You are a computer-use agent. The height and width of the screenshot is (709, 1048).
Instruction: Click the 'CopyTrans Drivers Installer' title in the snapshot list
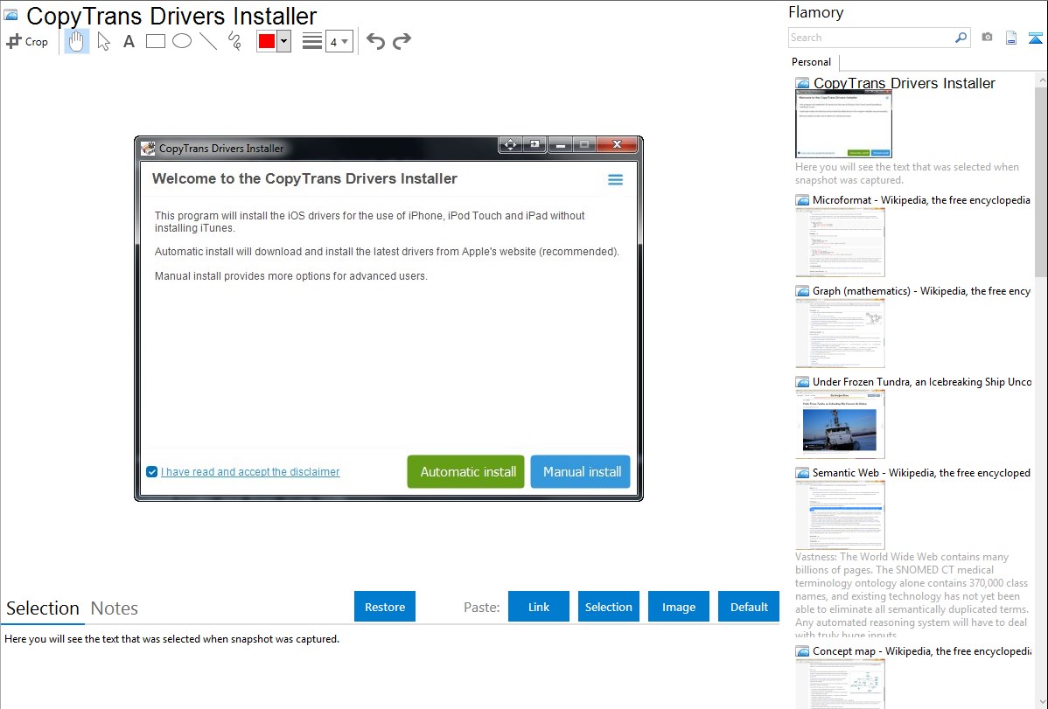(x=905, y=84)
